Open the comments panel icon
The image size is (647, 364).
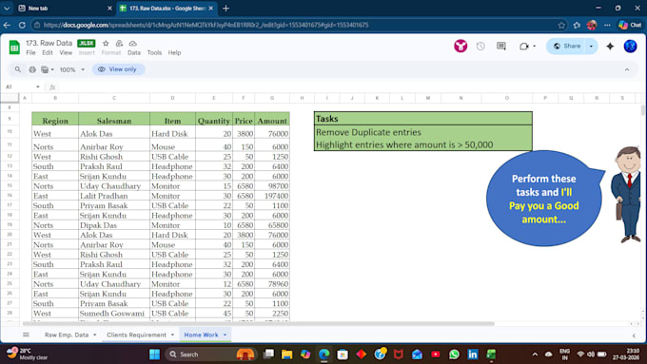(x=501, y=47)
